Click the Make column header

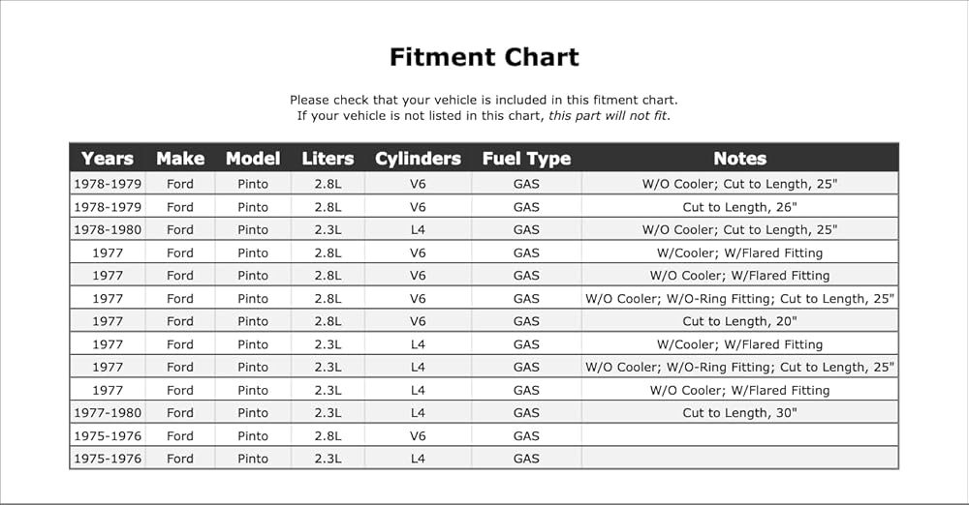coord(180,159)
